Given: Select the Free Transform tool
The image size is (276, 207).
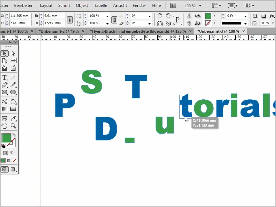Looking at the screenshot, I should [x=13, y=101].
